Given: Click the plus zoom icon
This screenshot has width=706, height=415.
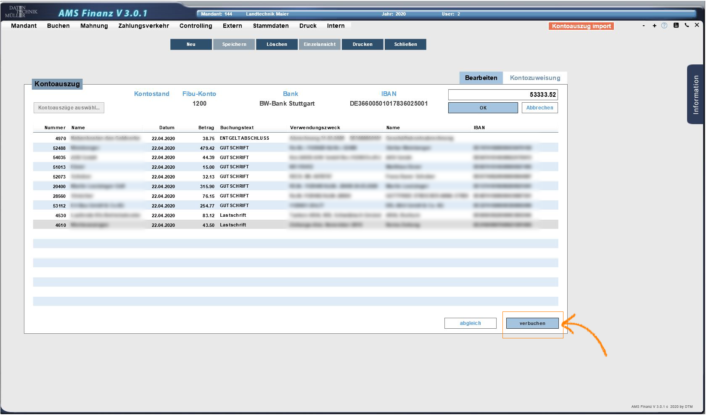Looking at the screenshot, I should pyautogui.click(x=654, y=26).
